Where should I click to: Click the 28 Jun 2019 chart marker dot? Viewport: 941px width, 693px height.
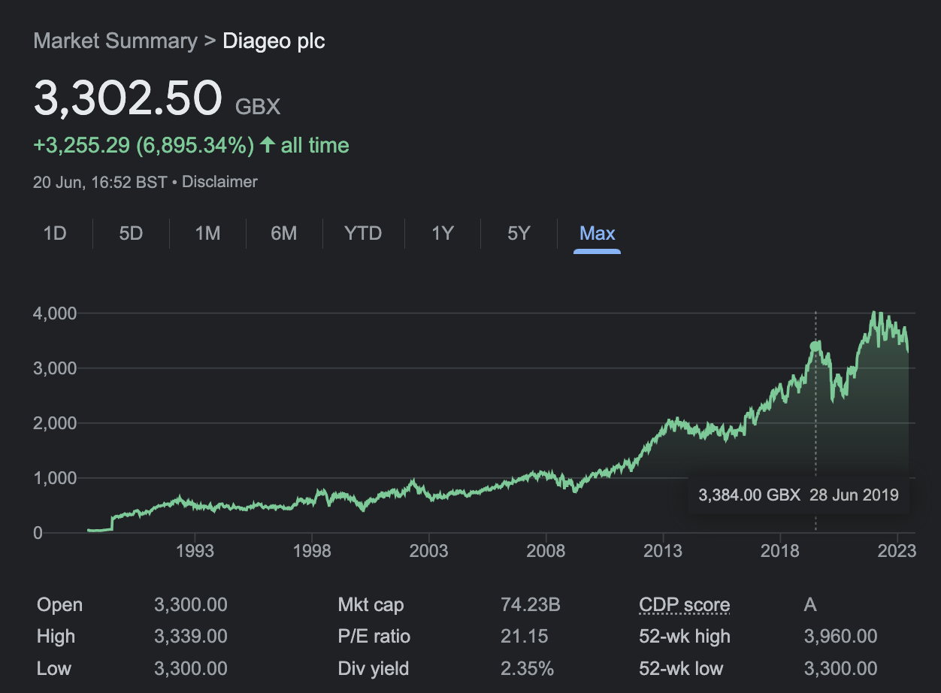click(x=815, y=346)
